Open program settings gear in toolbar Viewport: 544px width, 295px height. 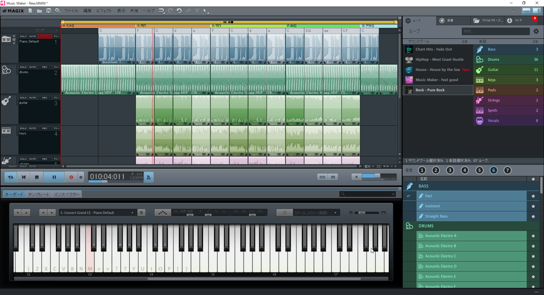58,11
